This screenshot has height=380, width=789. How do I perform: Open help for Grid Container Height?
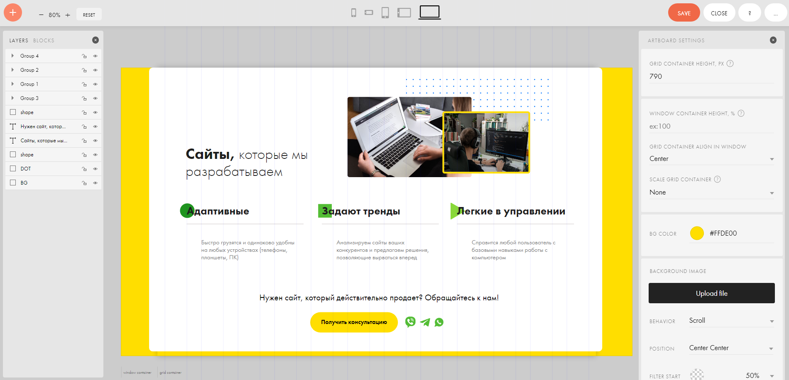[730, 63]
